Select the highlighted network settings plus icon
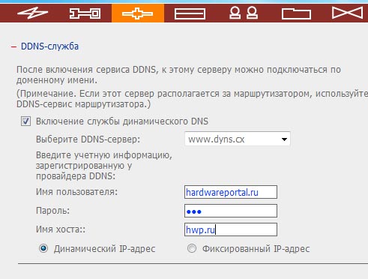The width and height of the screenshot is (368, 279). point(138,13)
